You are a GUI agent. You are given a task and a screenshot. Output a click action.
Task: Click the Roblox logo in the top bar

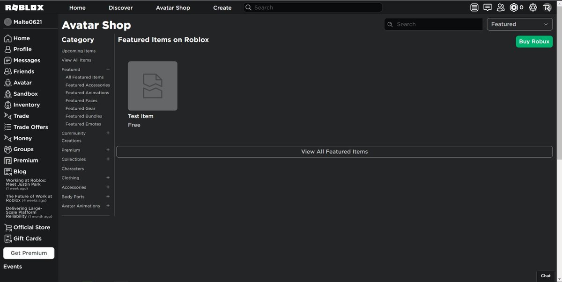24,7
